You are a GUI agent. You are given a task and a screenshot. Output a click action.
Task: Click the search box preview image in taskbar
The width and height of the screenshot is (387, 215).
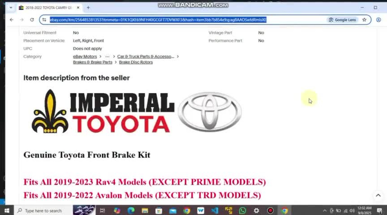(x=84, y=210)
